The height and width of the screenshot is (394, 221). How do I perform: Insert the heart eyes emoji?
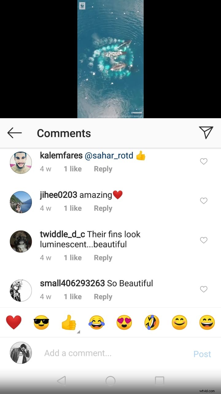124,323
